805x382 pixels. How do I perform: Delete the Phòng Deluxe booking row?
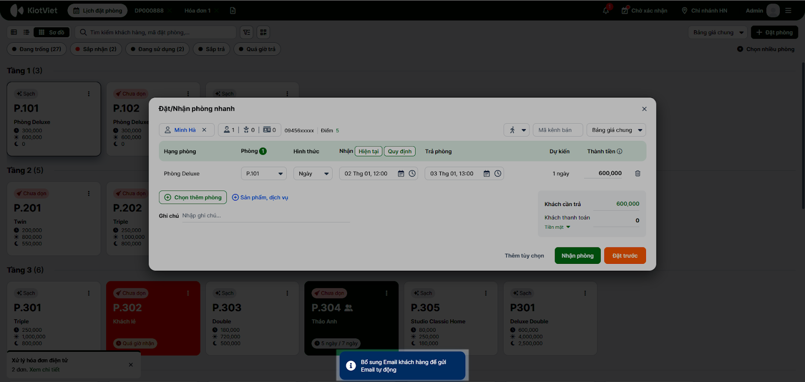click(637, 173)
